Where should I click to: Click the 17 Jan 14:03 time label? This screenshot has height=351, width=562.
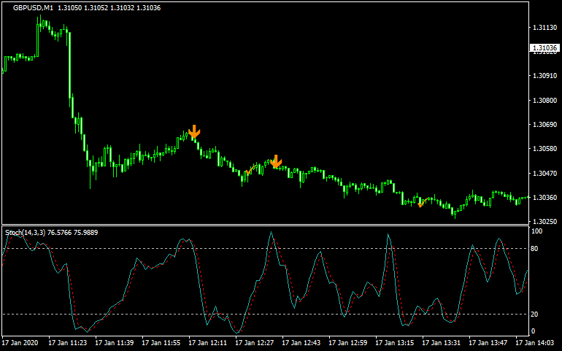point(535,343)
